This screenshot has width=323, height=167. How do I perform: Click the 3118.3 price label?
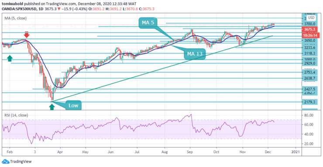point(310,54)
